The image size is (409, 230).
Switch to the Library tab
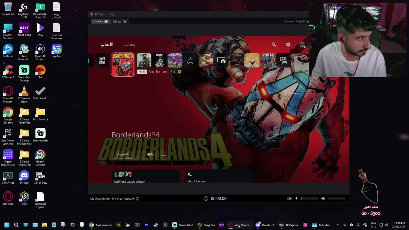click(x=120, y=22)
